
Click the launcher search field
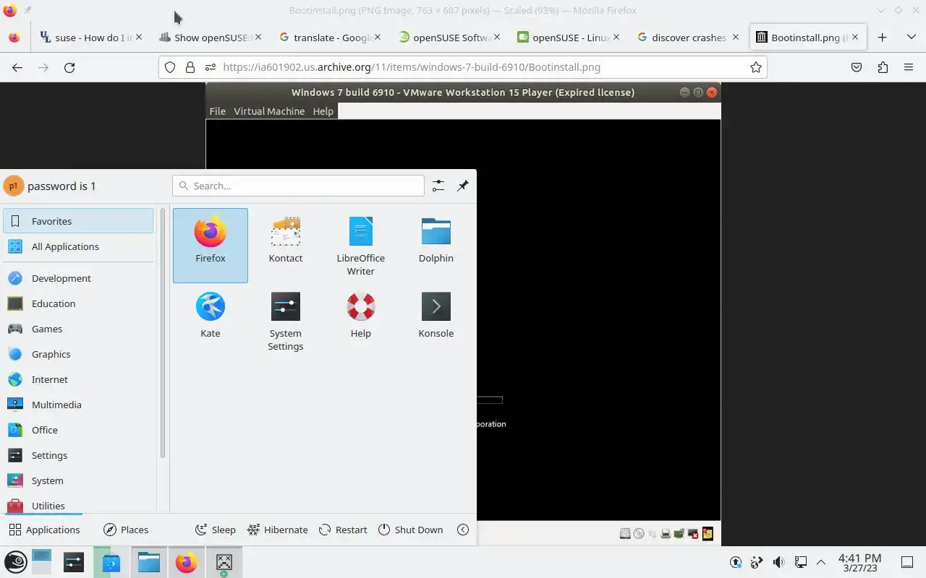pyautogui.click(x=298, y=186)
